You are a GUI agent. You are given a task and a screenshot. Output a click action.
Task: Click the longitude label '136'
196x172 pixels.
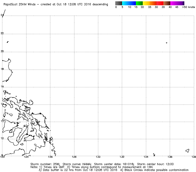(x=170, y=157)
